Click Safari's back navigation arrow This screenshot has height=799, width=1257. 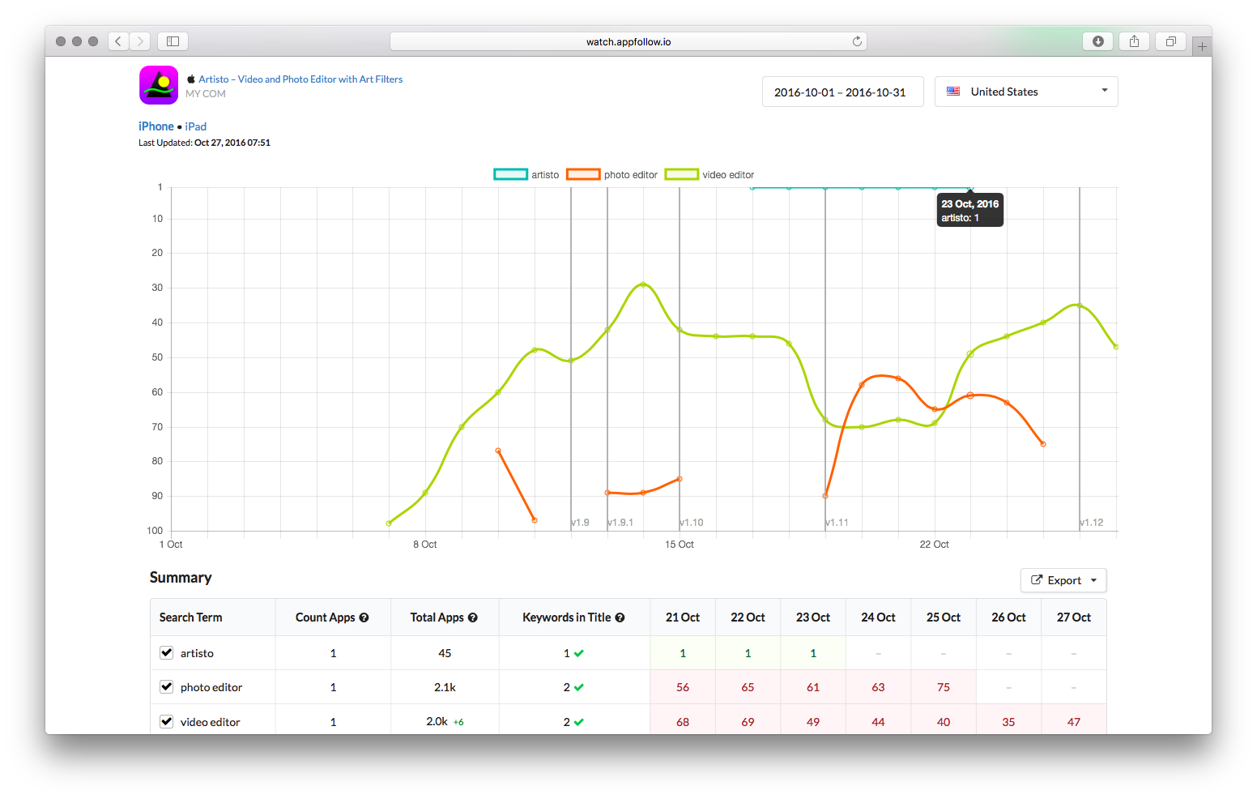coord(119,41)
